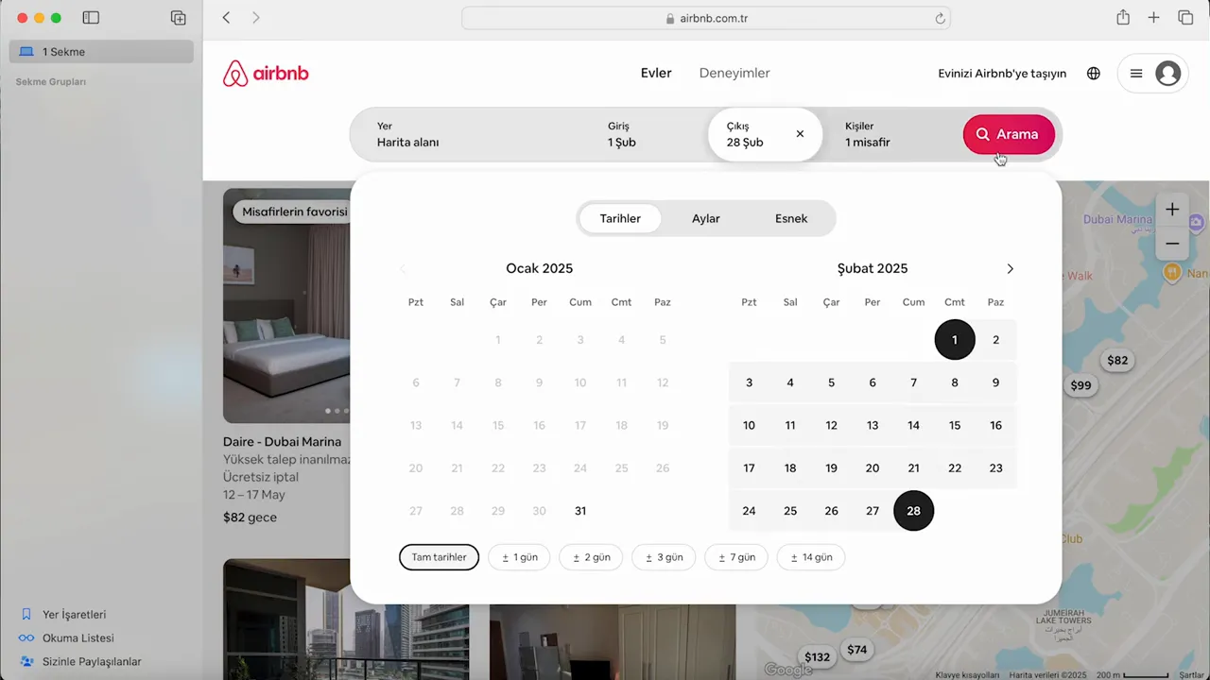
Task: Select the Tam tarihler option
Action: click(439, 557)
